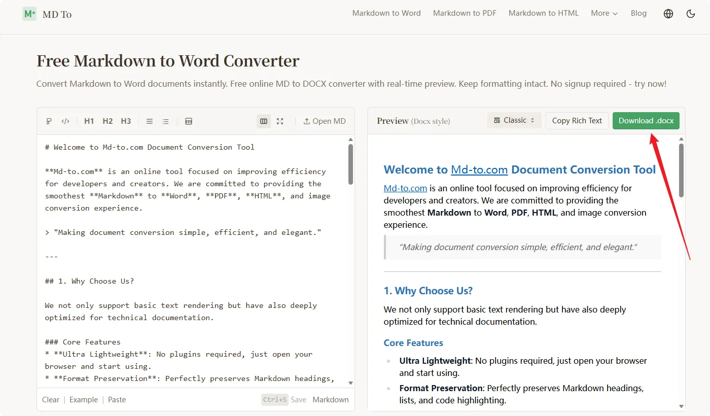
Task: Download the converted .docx file
Action: [646, 121]
